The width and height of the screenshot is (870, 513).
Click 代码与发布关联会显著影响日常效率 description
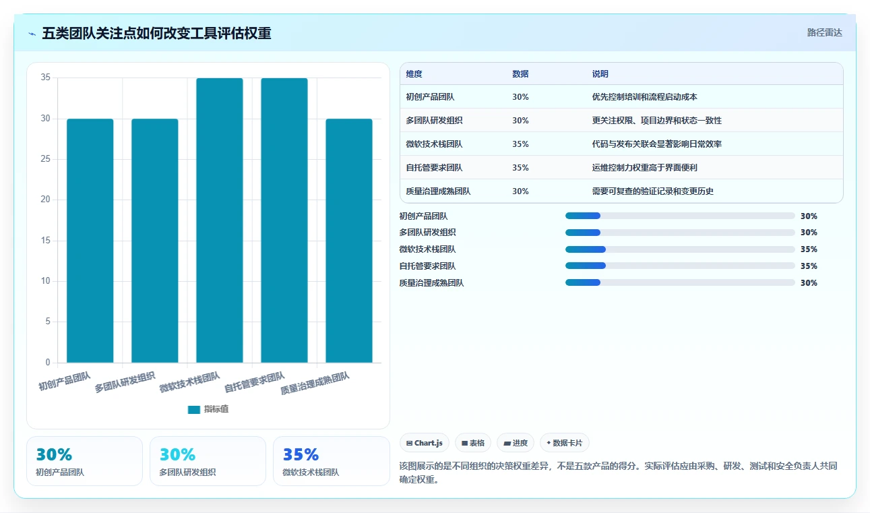(657, 144)
